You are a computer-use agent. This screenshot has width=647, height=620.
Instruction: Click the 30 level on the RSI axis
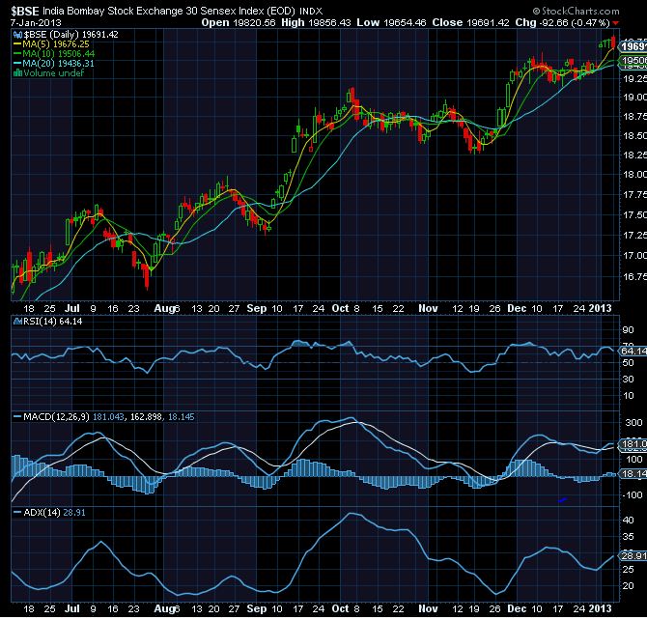point(628,379)
